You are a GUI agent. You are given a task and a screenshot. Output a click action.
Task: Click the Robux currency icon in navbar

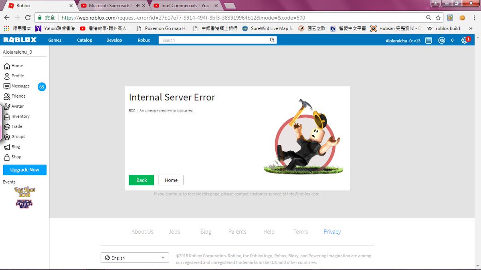pos(442,40)
